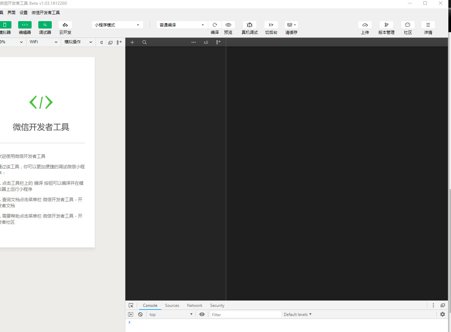Click the element inspect selector icon

click(x=131, y=306)
